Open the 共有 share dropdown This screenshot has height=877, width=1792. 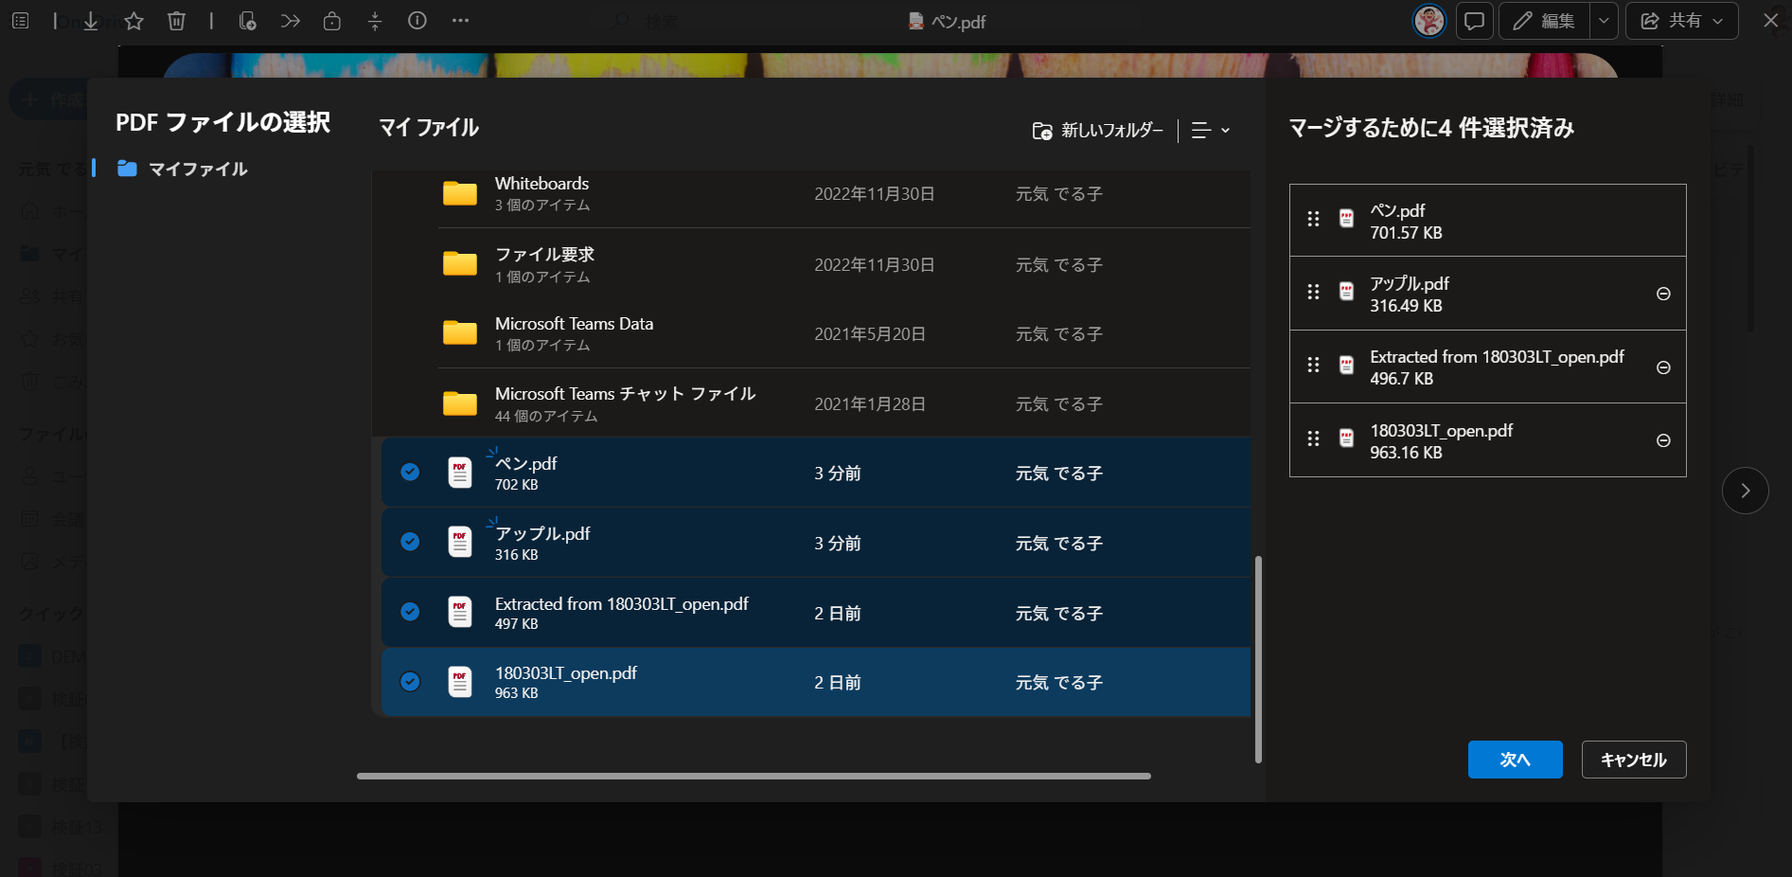pos(1681,21)
